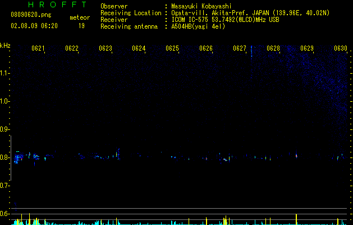Select the name Masayuki Kobayashi
353x225 pixels.
click(201, 6)
